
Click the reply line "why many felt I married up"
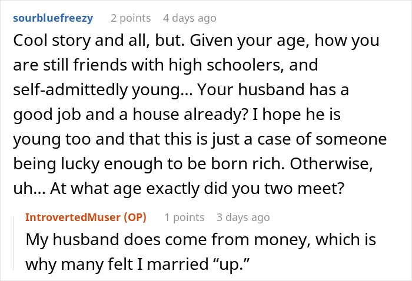pyautogui.click(x=137, y=264)
